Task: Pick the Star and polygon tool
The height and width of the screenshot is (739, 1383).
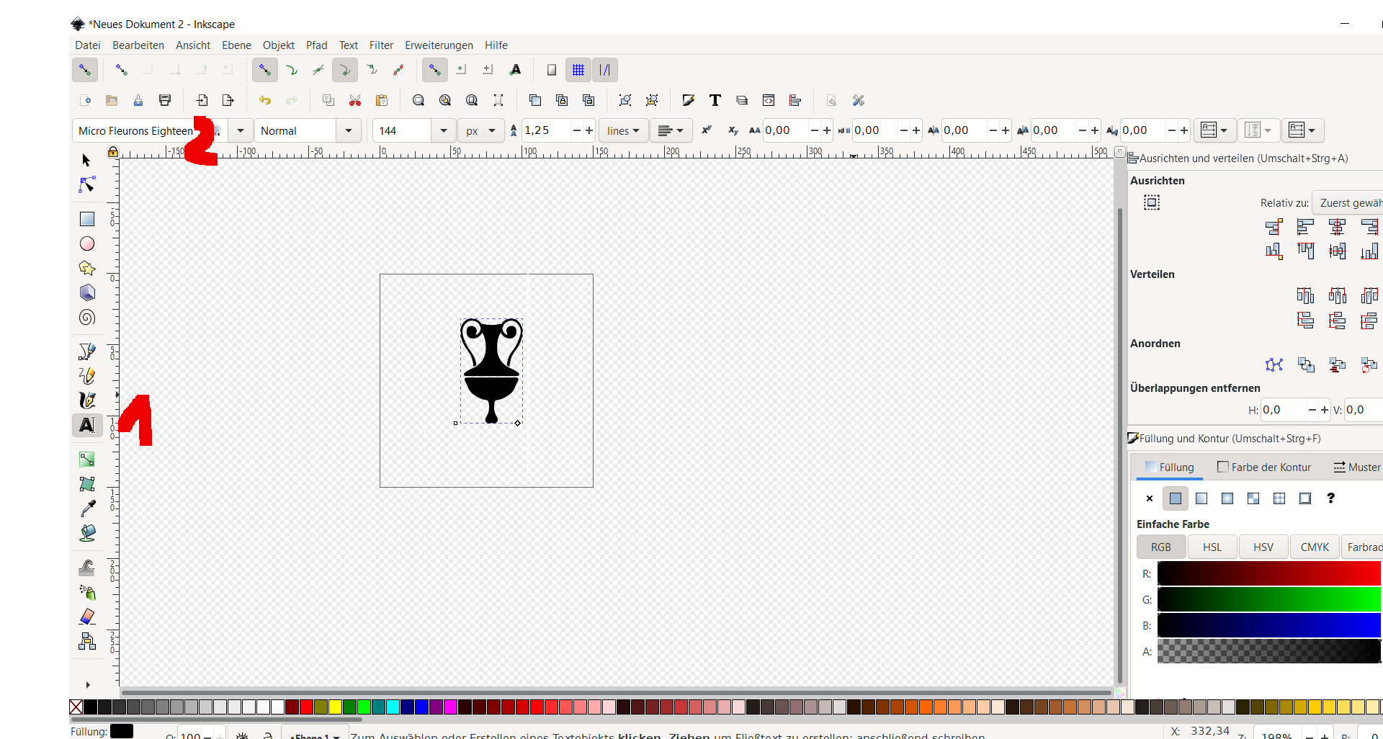Action: pos(87,268)
